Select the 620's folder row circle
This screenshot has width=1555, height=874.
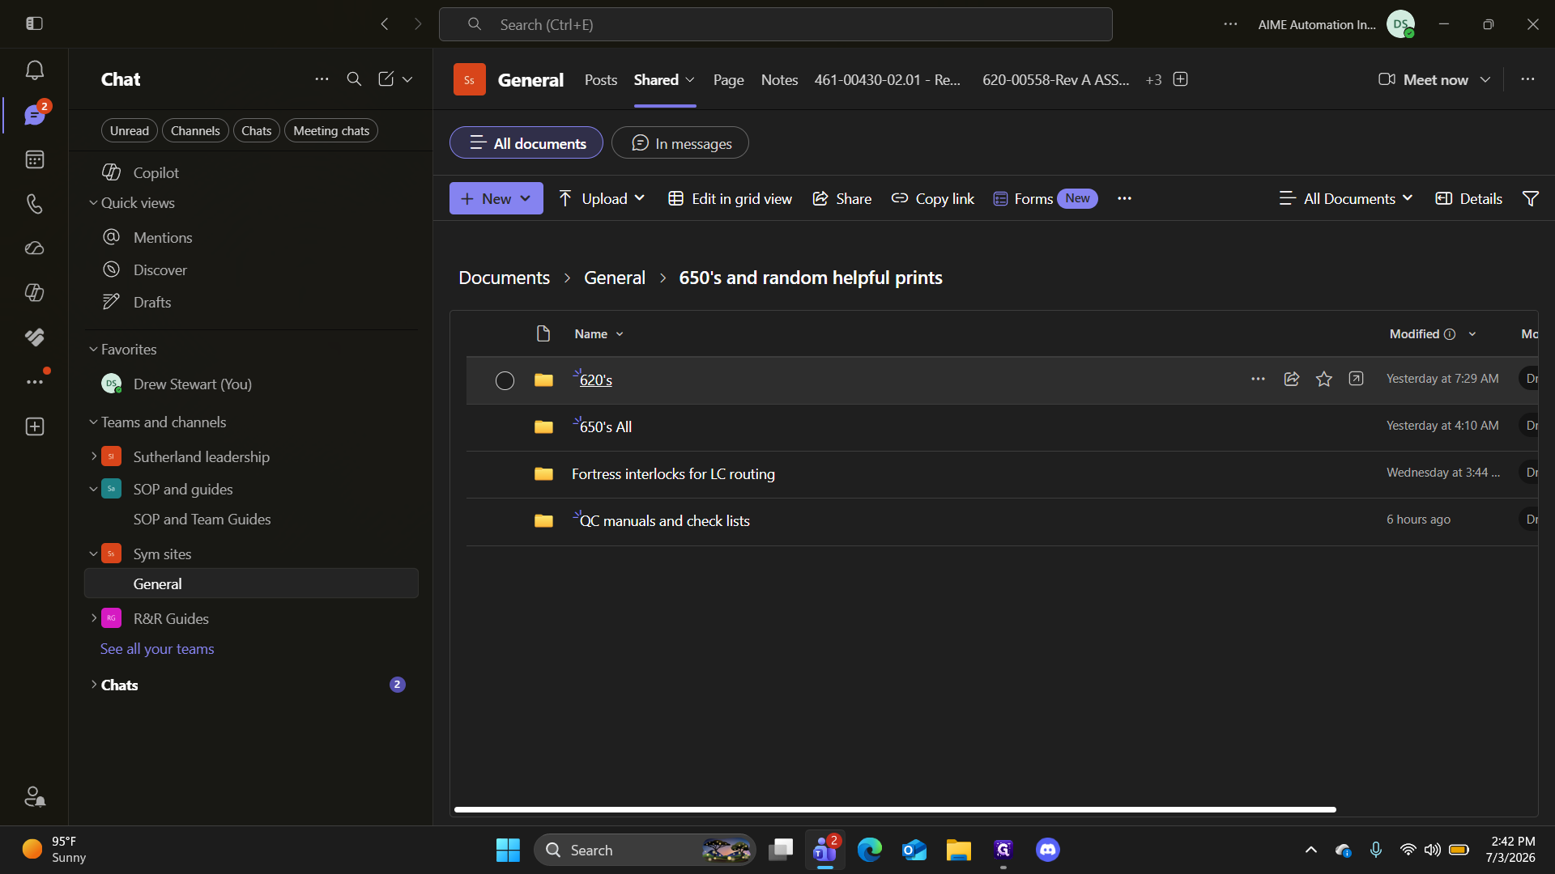(x=505, y=380)
